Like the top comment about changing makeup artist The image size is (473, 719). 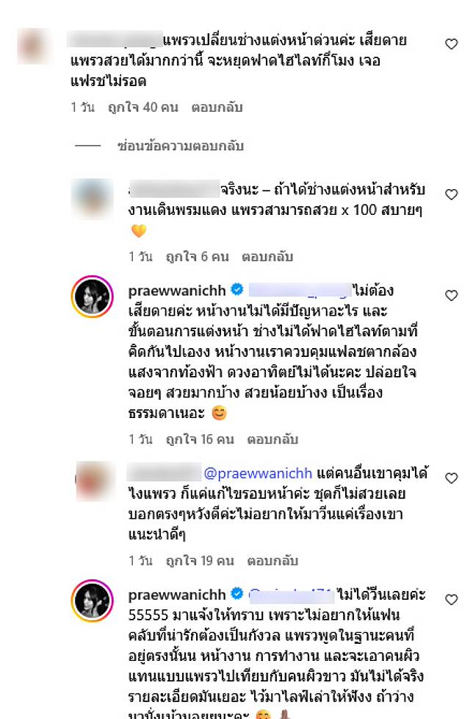[451, 44]
